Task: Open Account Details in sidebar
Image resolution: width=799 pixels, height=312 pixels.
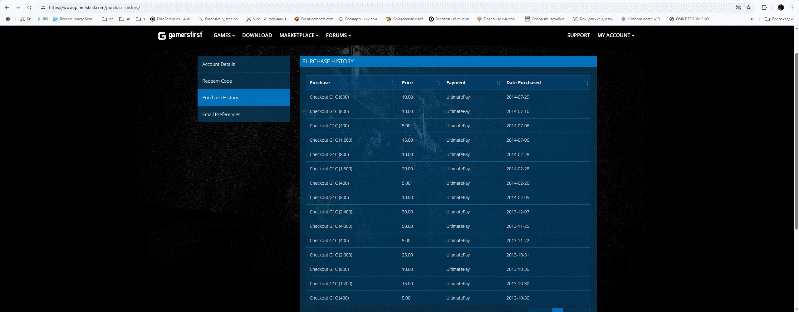Action: coord(244,64)
